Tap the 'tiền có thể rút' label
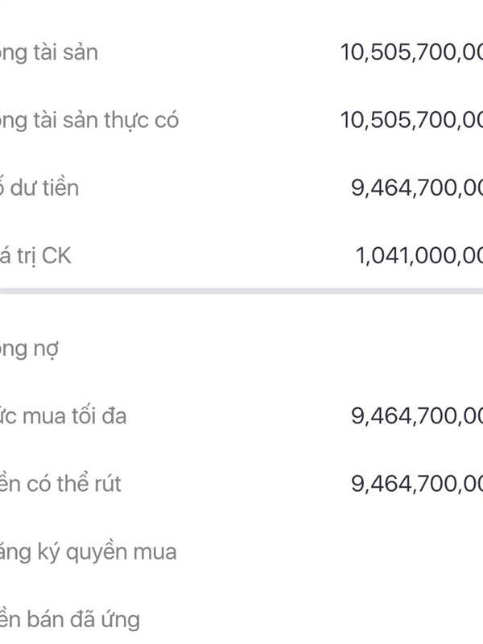This screenshot has width=483, height=644. coord(60,484)
